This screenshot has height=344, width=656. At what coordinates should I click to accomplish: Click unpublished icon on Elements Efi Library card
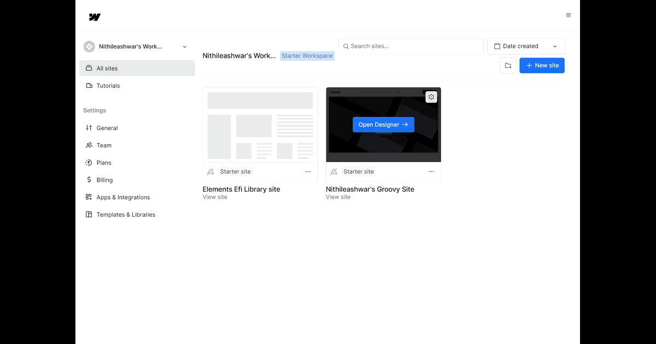pos(211,171)
